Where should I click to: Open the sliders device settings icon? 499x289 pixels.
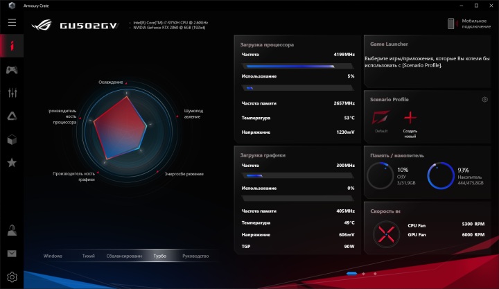click(x=12, y=93)
